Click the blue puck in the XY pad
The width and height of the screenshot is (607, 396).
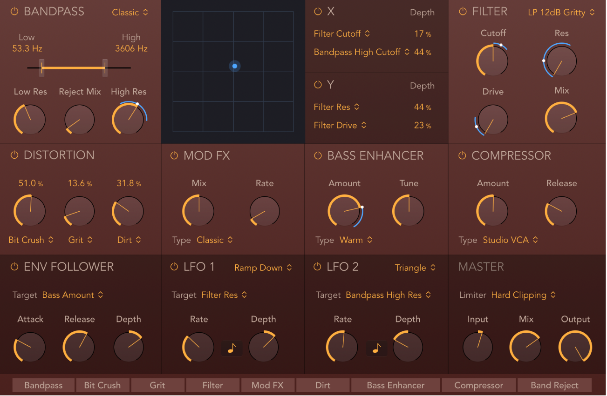234,66
